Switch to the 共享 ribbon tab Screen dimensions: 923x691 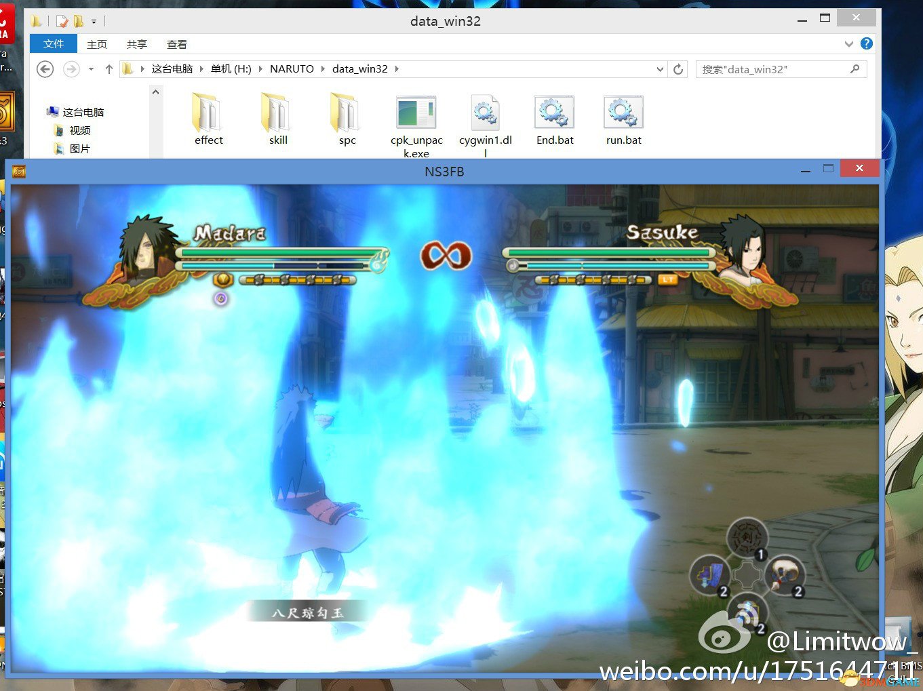coord(137,44)
